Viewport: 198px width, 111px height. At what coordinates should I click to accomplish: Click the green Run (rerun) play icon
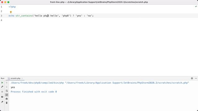pyautogui.click(x=2, y=83)
